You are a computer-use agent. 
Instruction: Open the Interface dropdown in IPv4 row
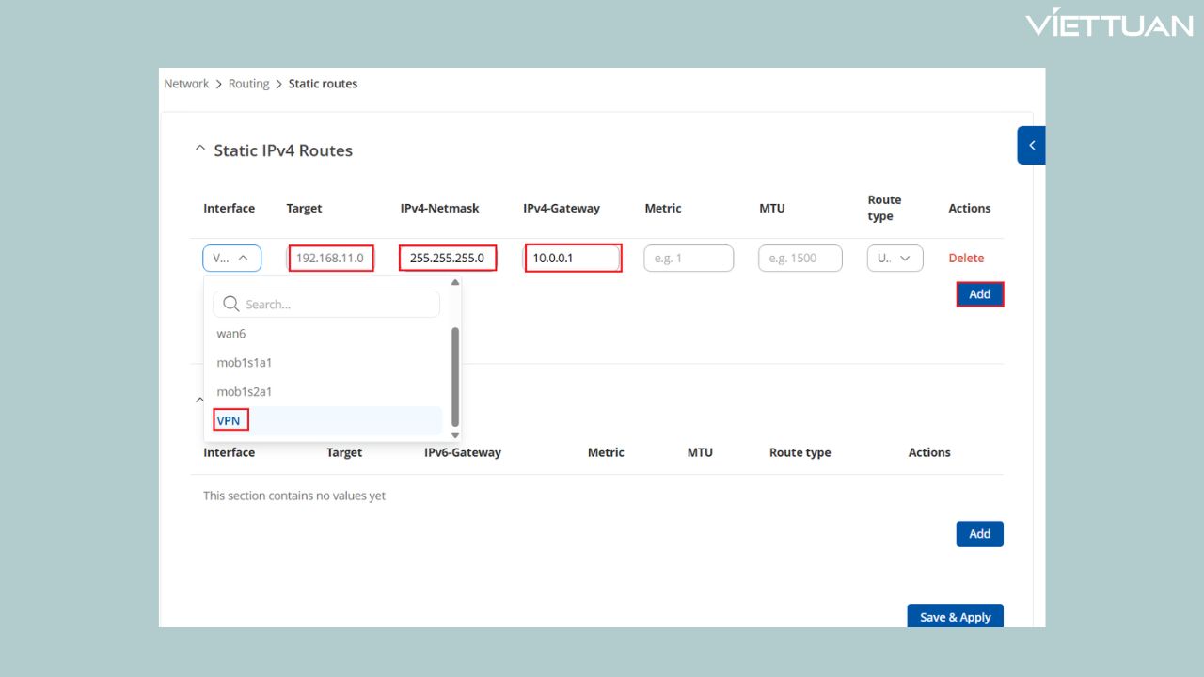[x=231, y=258]
